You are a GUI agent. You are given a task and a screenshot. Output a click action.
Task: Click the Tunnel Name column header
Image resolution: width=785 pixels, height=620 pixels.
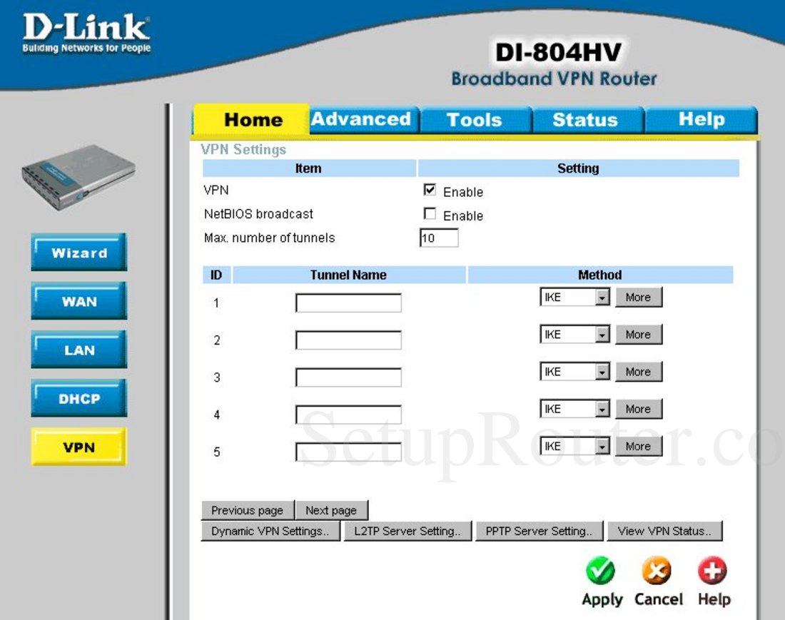click(348, 275)
